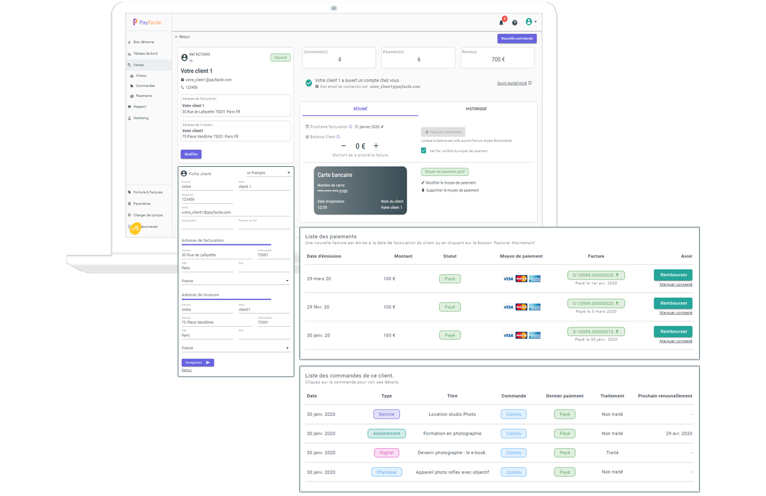The height and width of the screenshot is (496, 766).
Task: Toggle Vérifier validité du moyen de paiement
Action: click(x=424, y=150)
